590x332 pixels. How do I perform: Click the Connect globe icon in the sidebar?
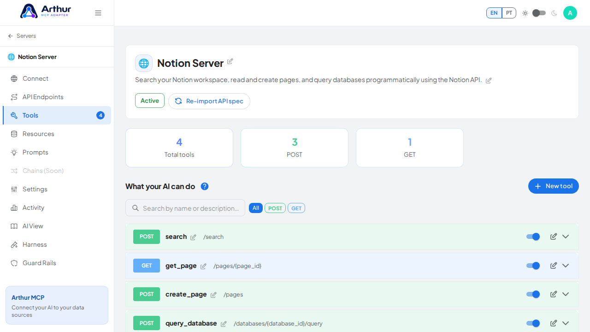click(14, 78)
